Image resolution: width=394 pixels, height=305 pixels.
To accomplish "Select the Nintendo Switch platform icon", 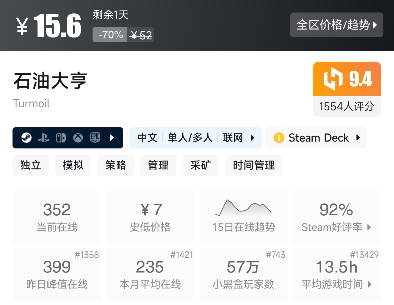I will pos(61,137).
